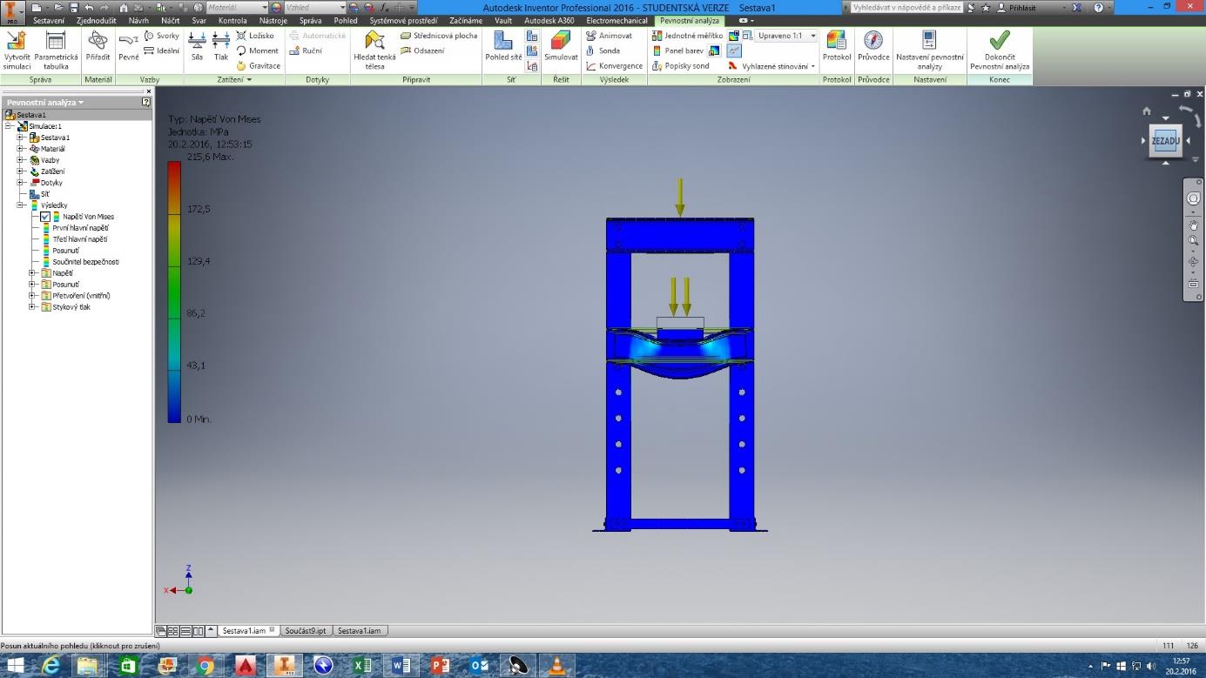The width and height of the screenshot is (1206, 678).
Task: Collapse the Výsledky tree node
Action: click(20, 205)
